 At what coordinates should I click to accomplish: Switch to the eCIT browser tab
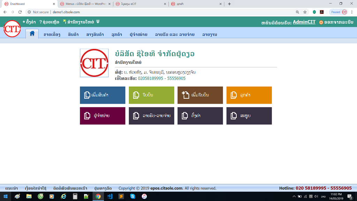click(140, 4)
